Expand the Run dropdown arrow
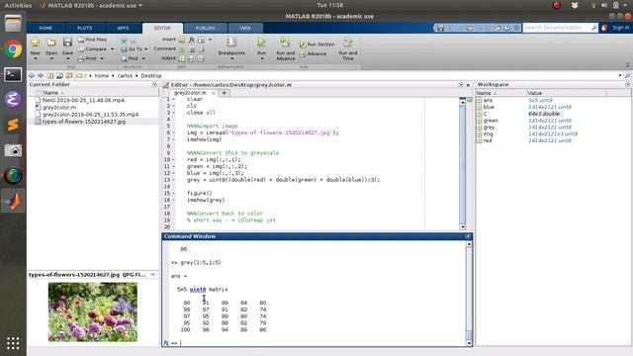Image resolution: width=633 pixels, height=356 pixels. [261, 59]
